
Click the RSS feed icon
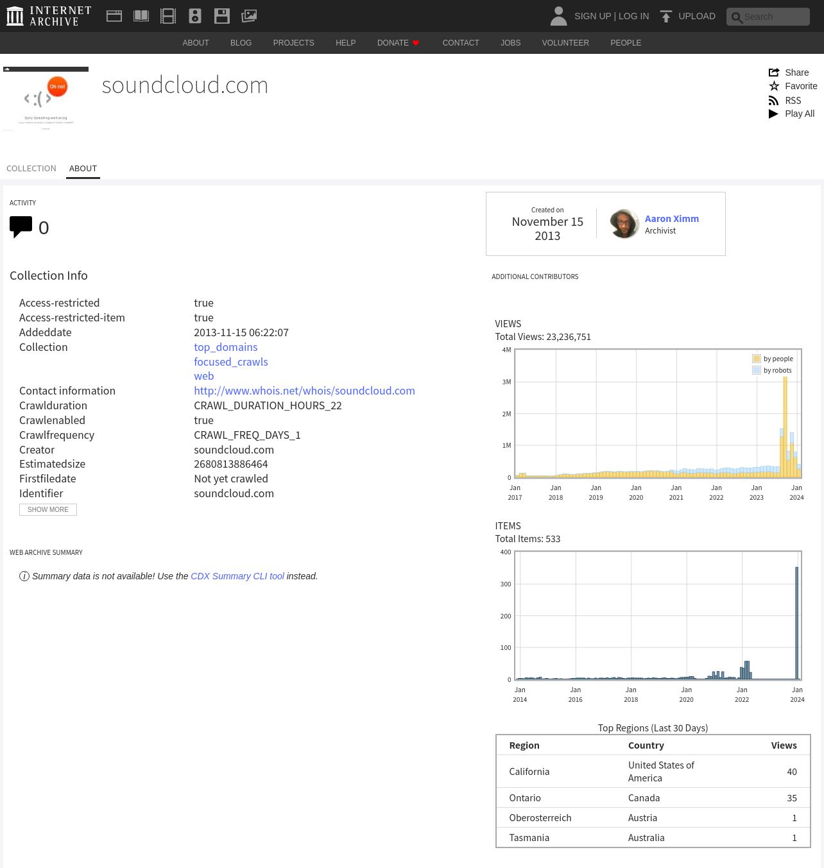pyautogui.click(x=774, y=101)
